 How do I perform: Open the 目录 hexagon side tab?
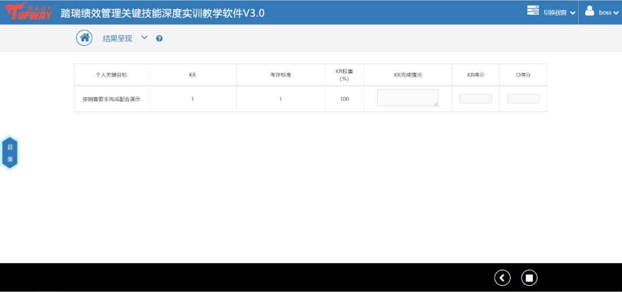(x=10, y=153)
